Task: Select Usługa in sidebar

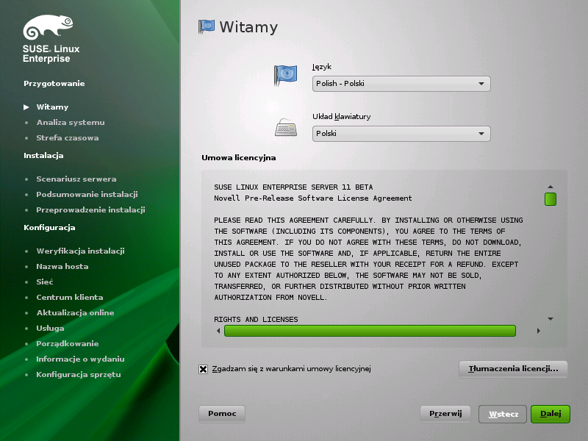Action: [50, 329]
